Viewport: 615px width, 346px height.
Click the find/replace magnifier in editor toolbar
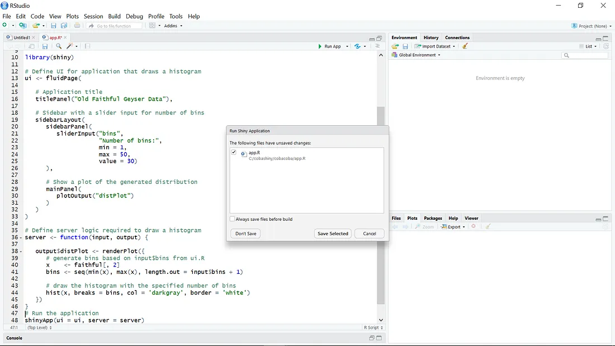click(59, 46)
